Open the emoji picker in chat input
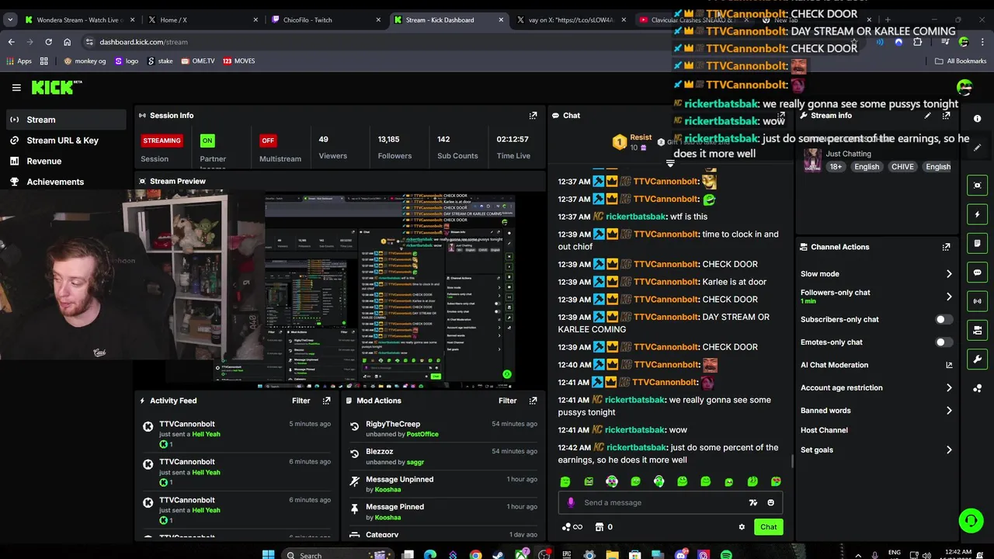Screen dimensions: 994x559 coord(770,502)
